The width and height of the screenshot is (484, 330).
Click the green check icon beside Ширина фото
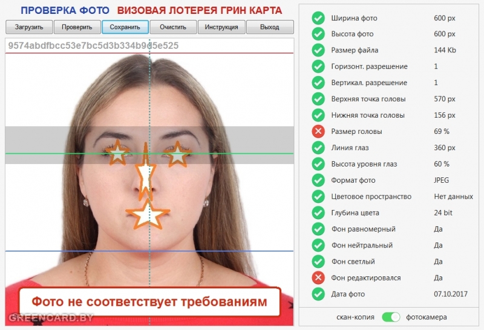[x=318, y=17]
